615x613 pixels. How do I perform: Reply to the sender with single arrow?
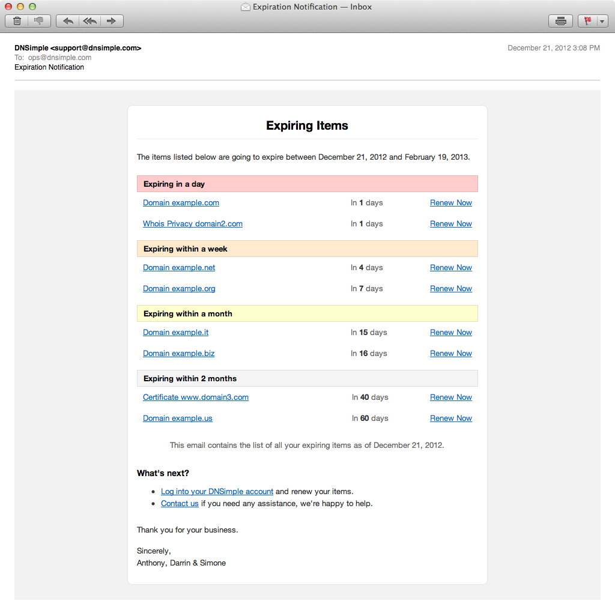(x=68, y=21)
